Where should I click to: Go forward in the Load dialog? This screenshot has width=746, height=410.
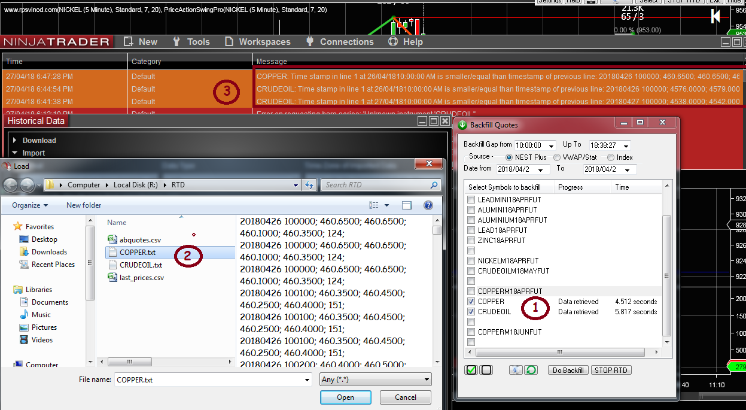pyautogui.click(x=27, y=185)
